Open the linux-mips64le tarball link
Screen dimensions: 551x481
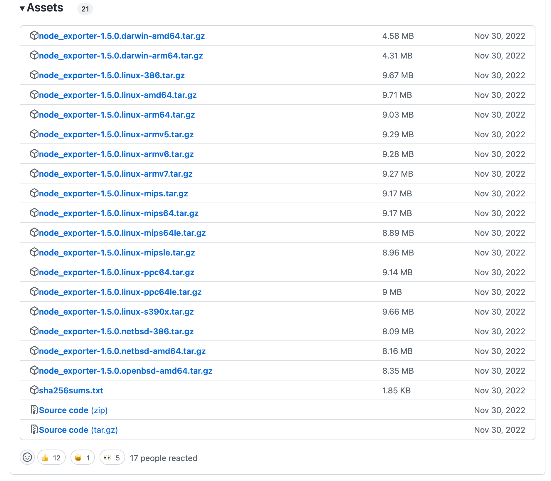pyautogui.click(x=122, y=233)
